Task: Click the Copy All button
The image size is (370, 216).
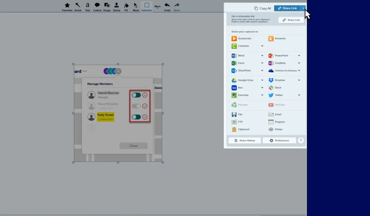Action: pos(262,8)
